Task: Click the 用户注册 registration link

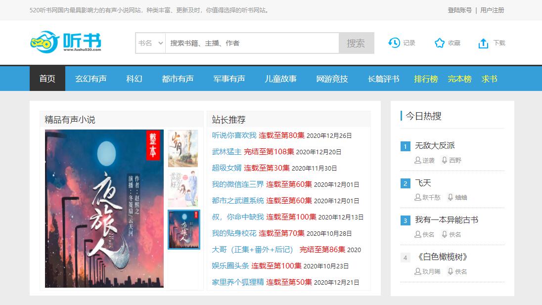Action: [492, 10]
